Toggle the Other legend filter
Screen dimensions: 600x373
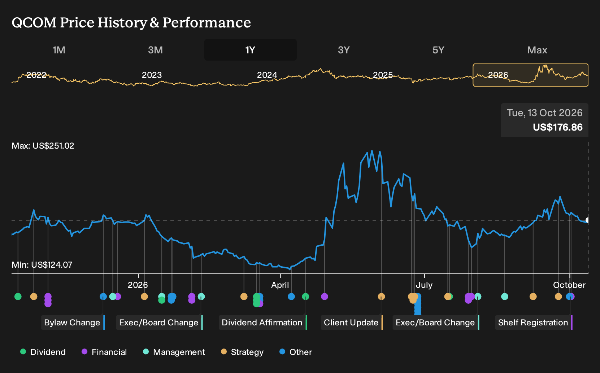[295, 352]
